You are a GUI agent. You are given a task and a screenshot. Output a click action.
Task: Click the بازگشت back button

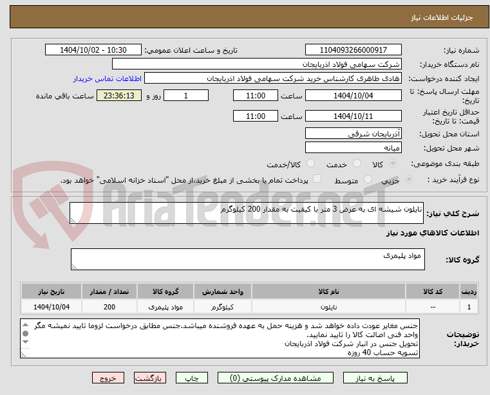[x=149, y=378]
